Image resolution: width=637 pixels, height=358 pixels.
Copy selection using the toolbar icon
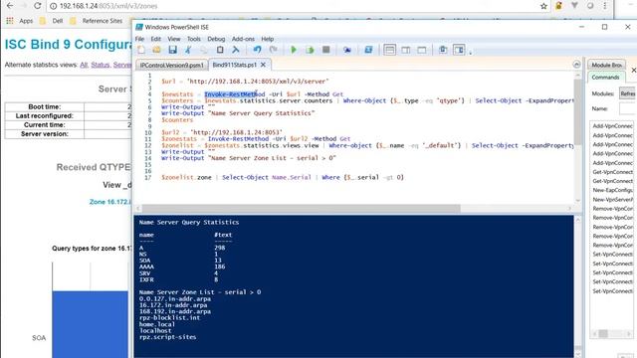pos(204,50)
